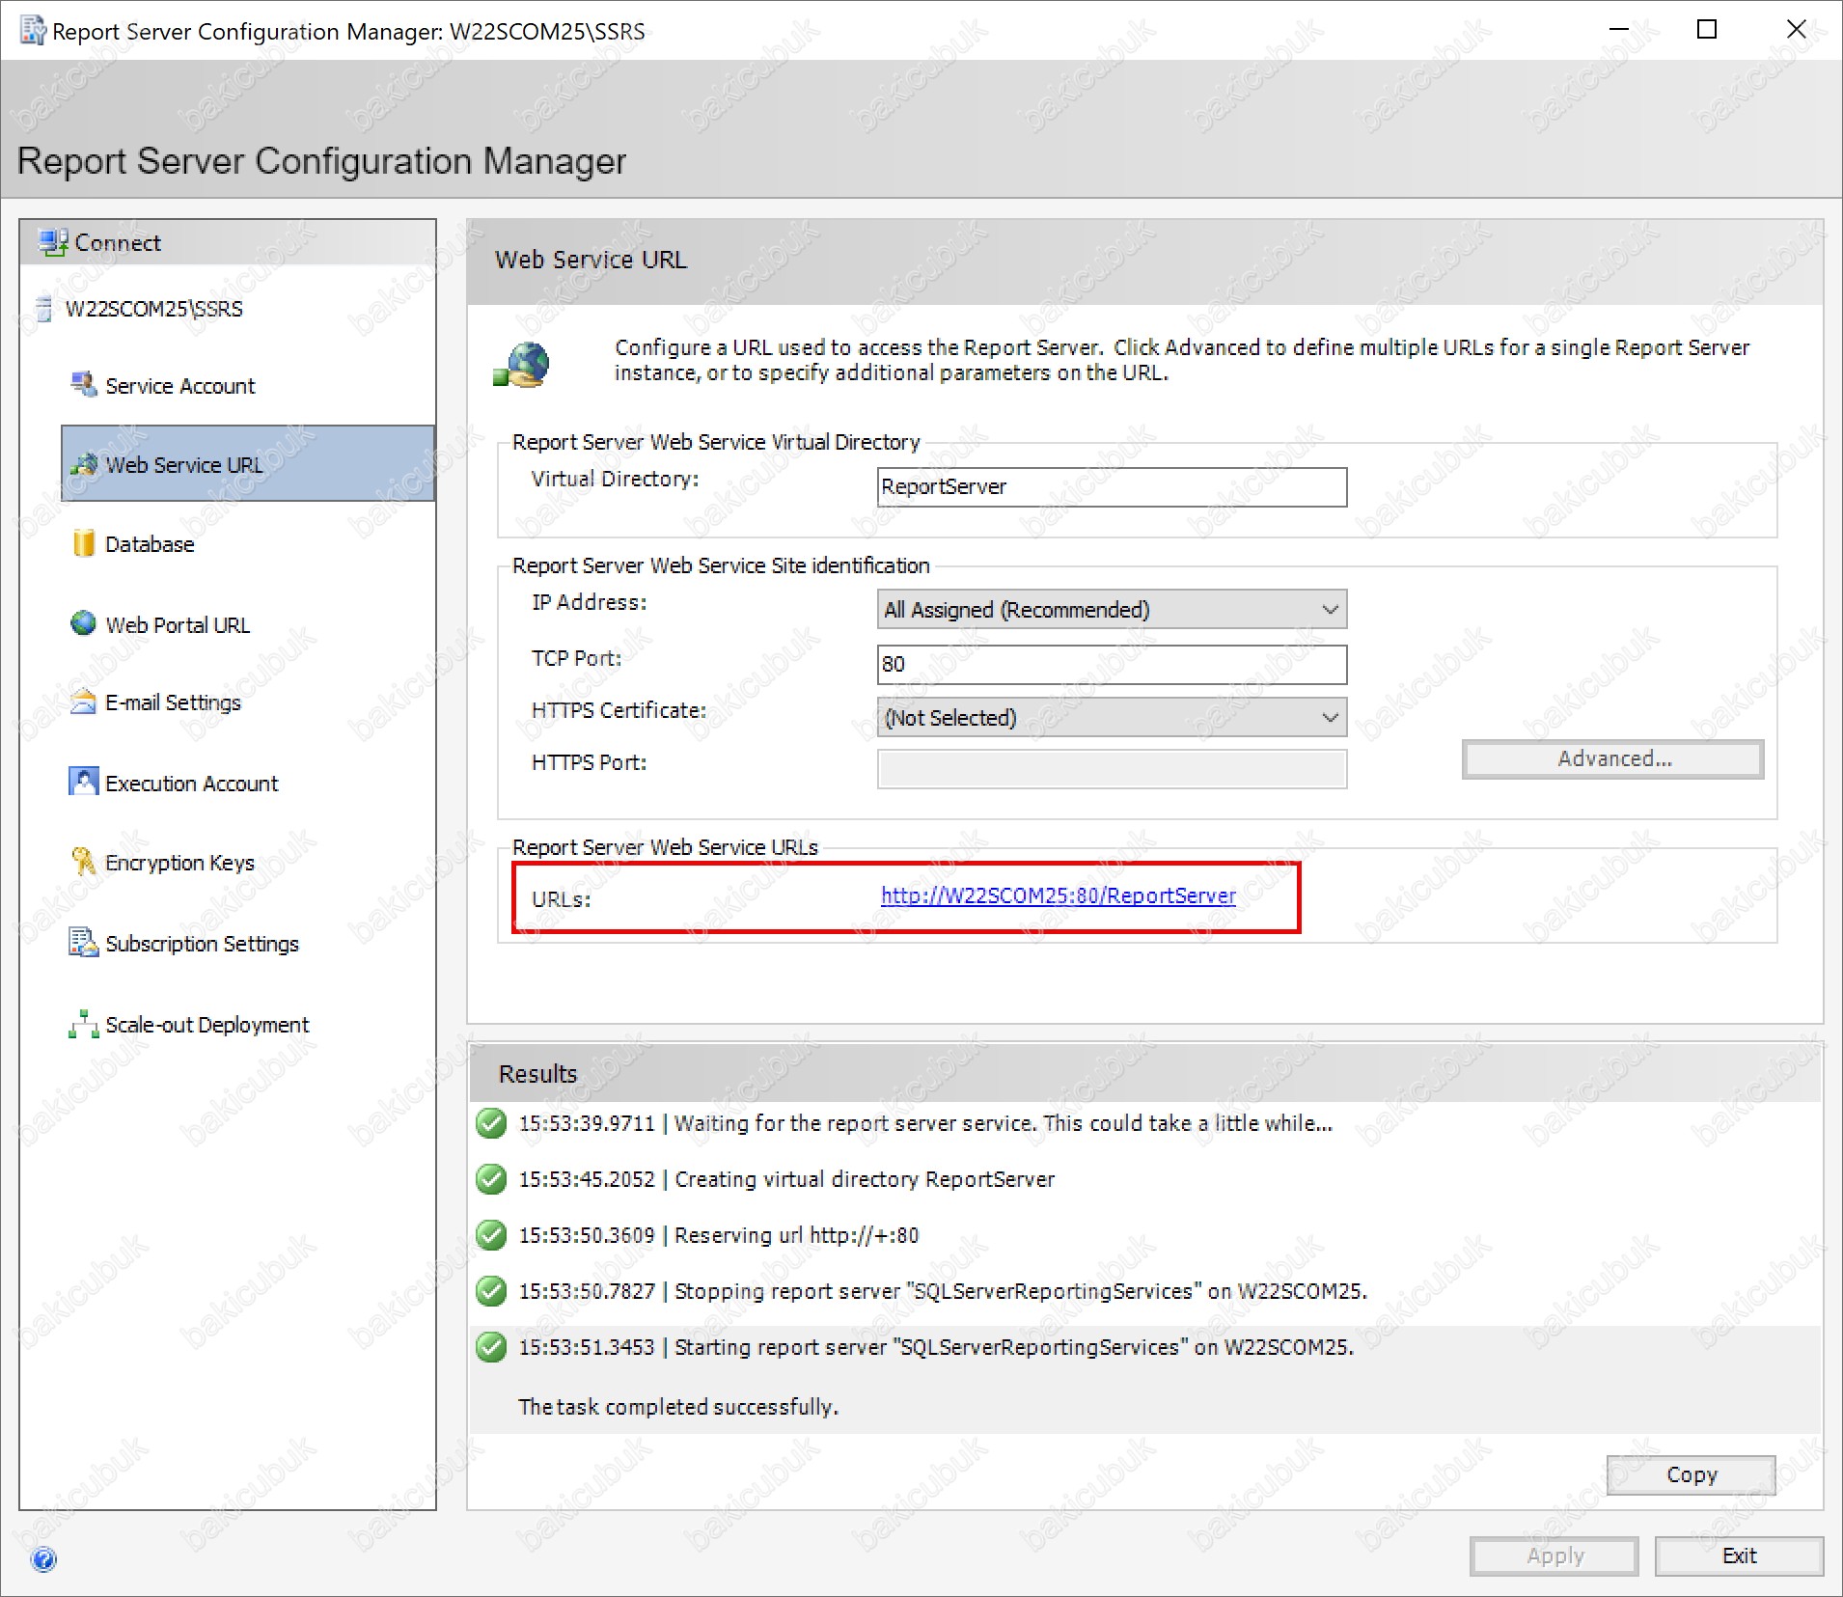Click the Connect button

[x=228, y=242]
